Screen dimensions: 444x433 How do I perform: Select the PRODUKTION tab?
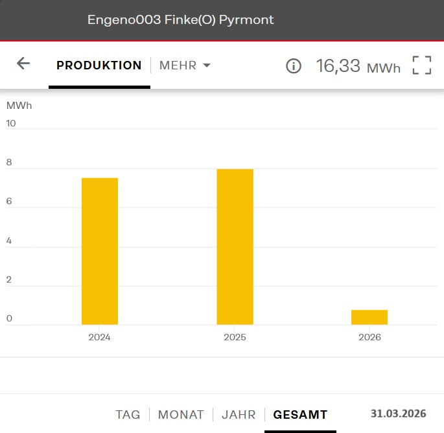pos(99,65)
